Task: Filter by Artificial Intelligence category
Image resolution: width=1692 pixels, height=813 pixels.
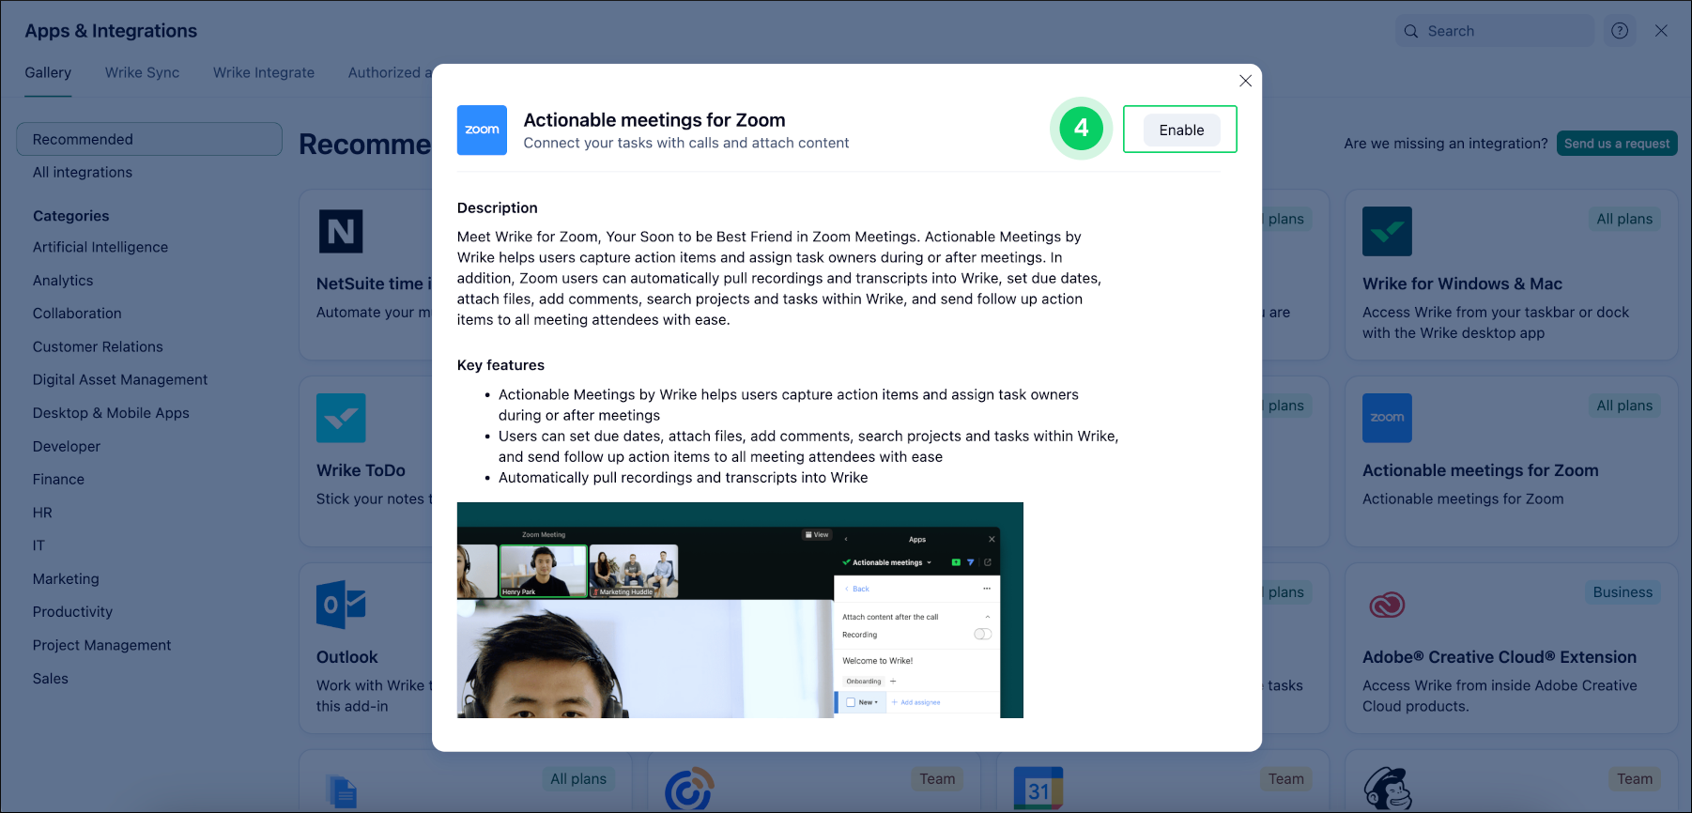Action: [x=100, y=247]
